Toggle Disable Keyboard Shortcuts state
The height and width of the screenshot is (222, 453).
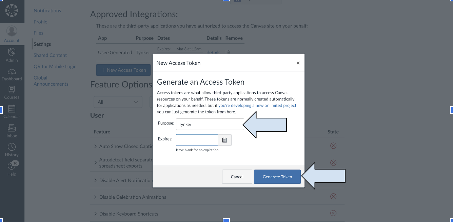(x=333, y=213)
